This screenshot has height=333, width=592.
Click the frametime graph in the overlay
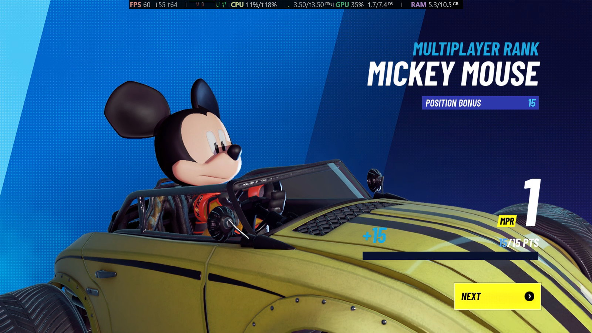[x=207, y=5]
